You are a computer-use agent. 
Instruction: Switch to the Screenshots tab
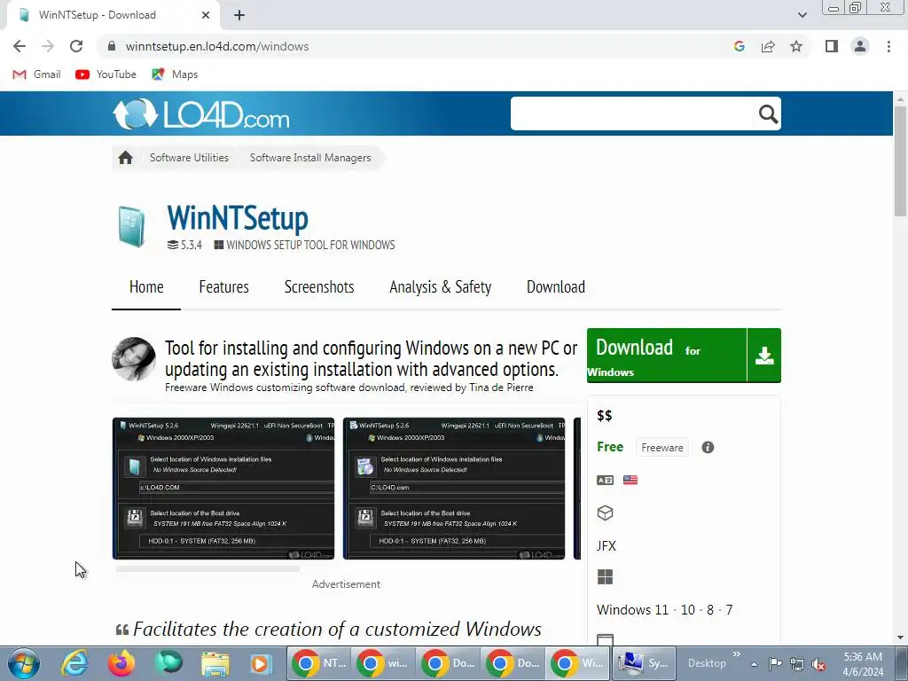click(x=319, y=287)
